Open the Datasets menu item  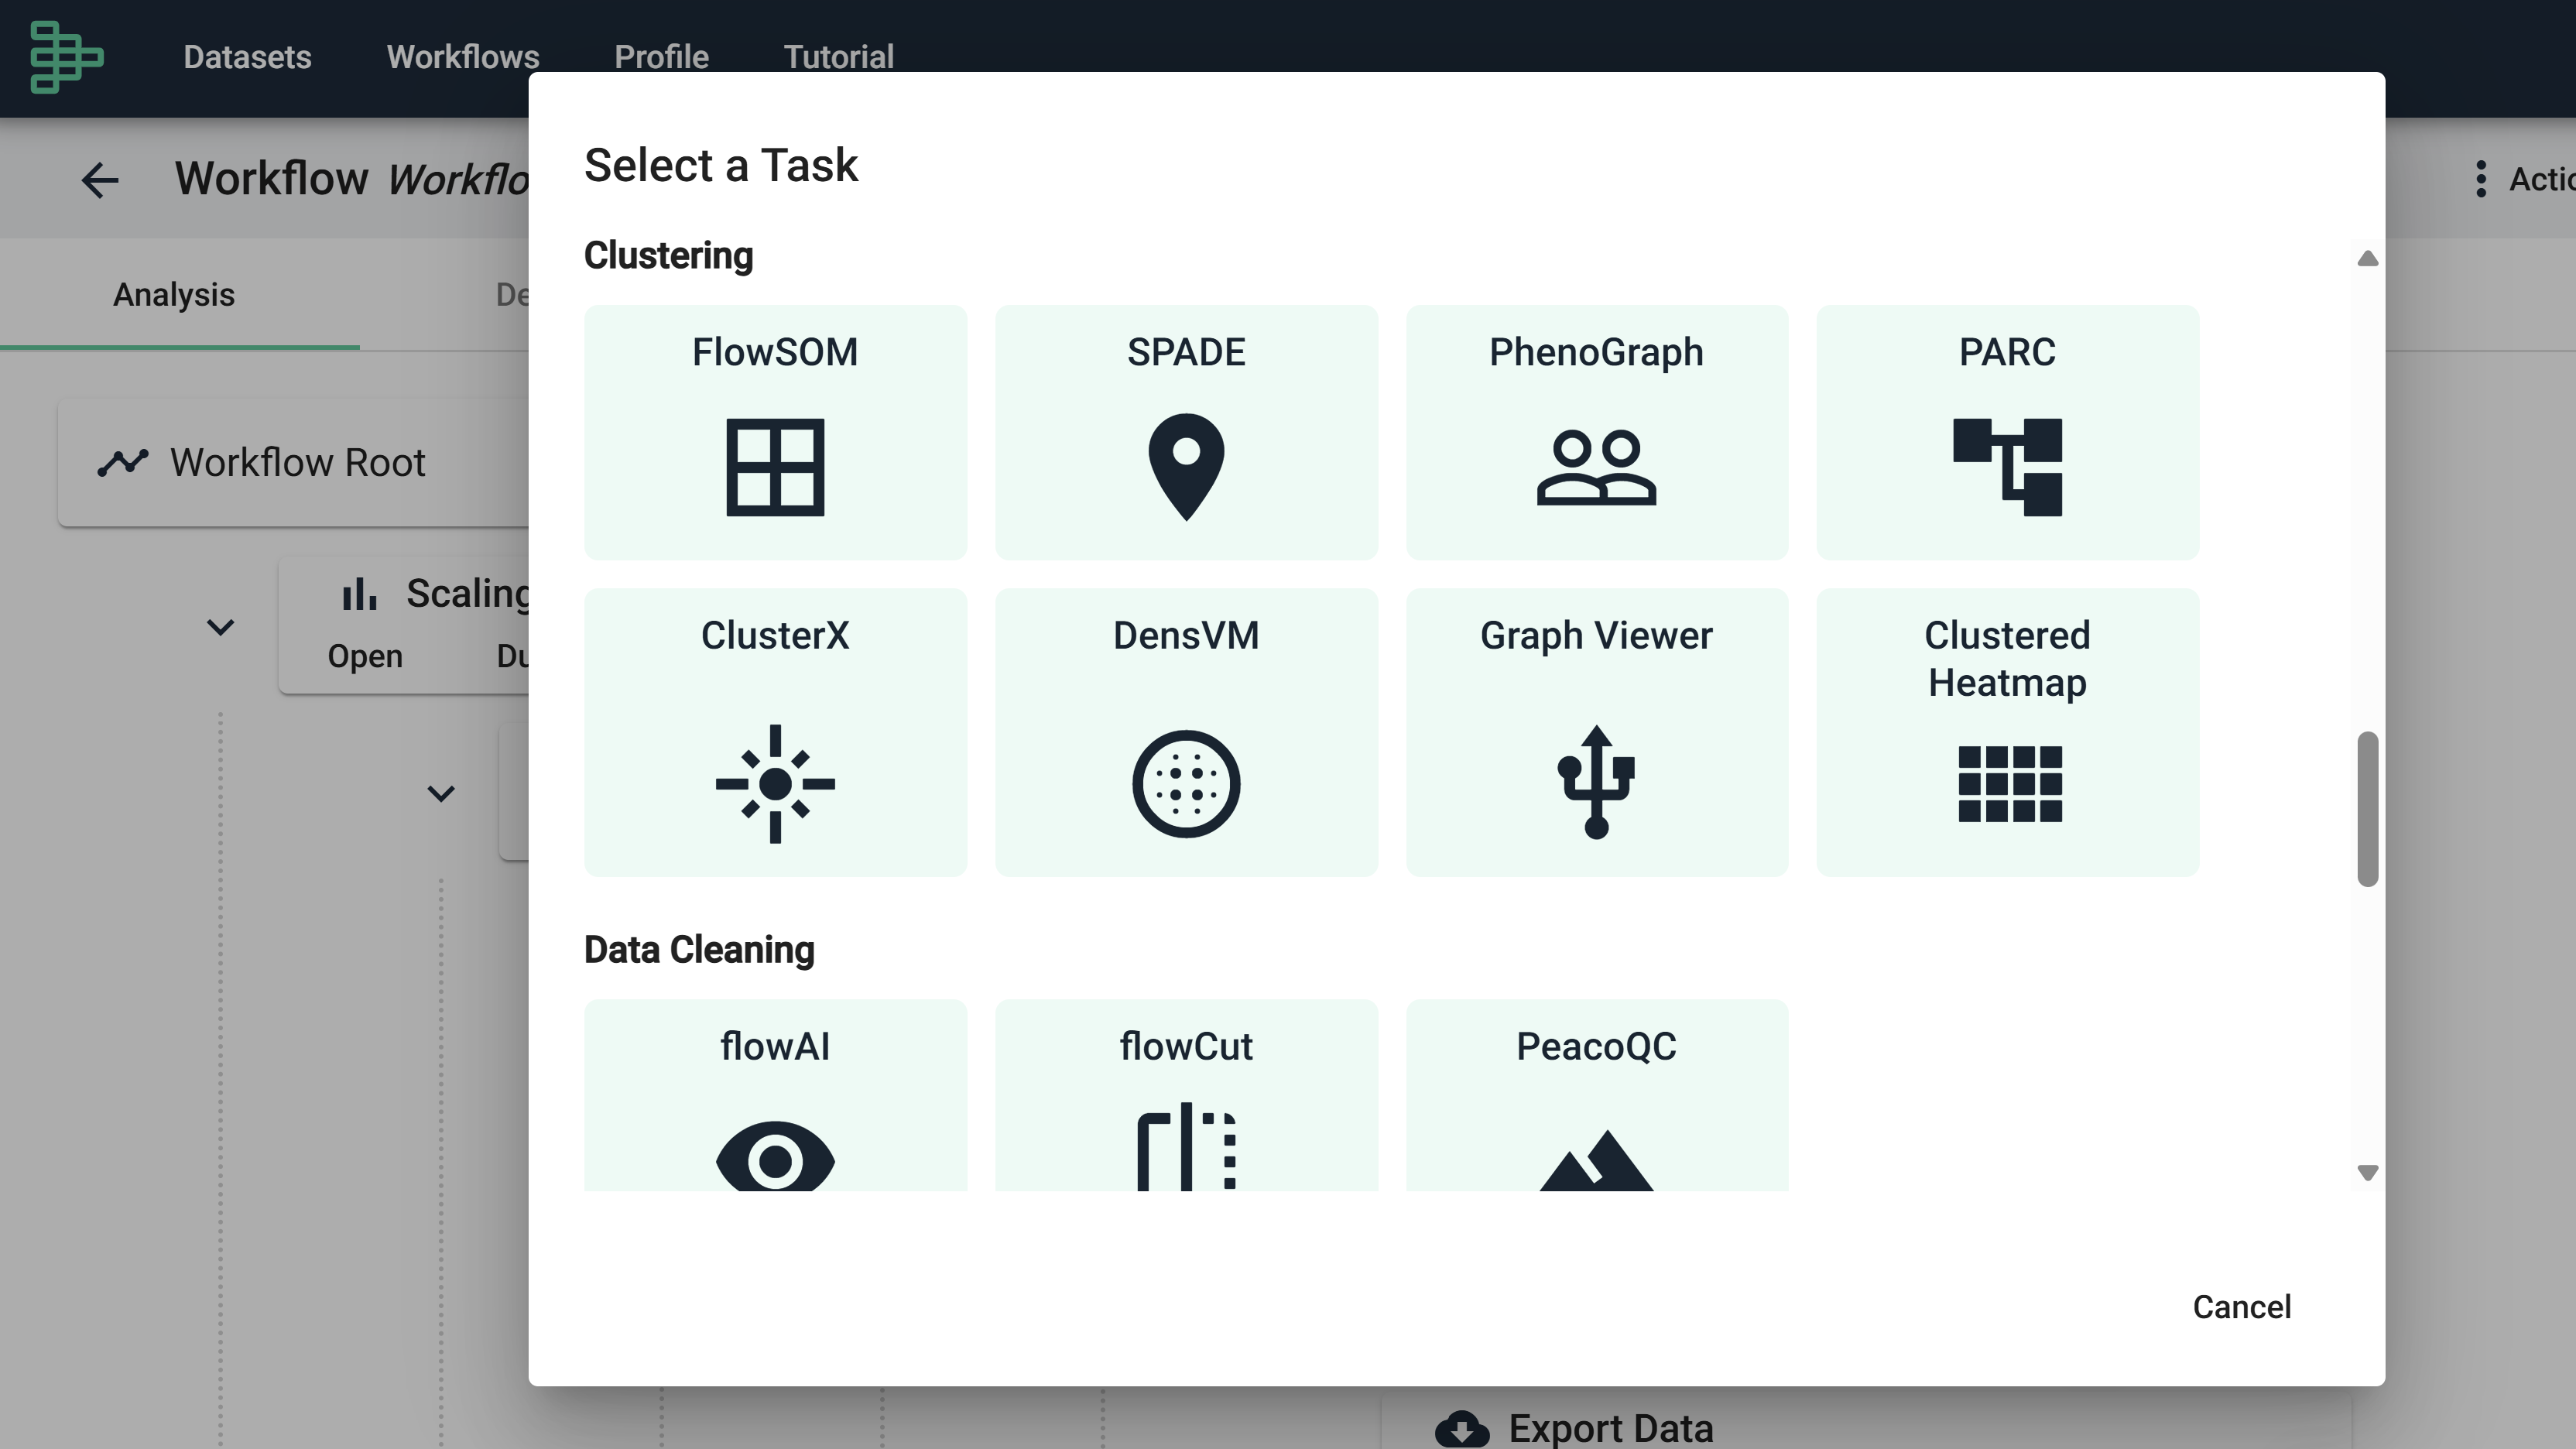247,57
